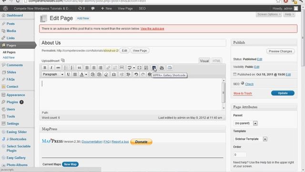Insert ordered numbered list
Viewport: 305px width, 172px height.
tap(72, 68)
